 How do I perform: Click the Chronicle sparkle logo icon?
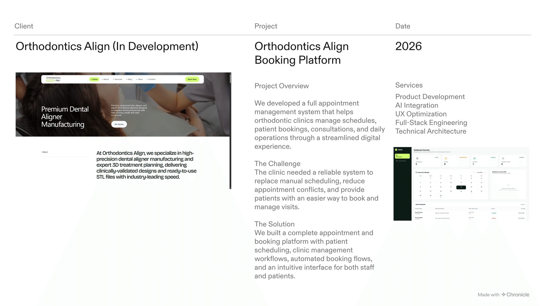coord(504,294)
